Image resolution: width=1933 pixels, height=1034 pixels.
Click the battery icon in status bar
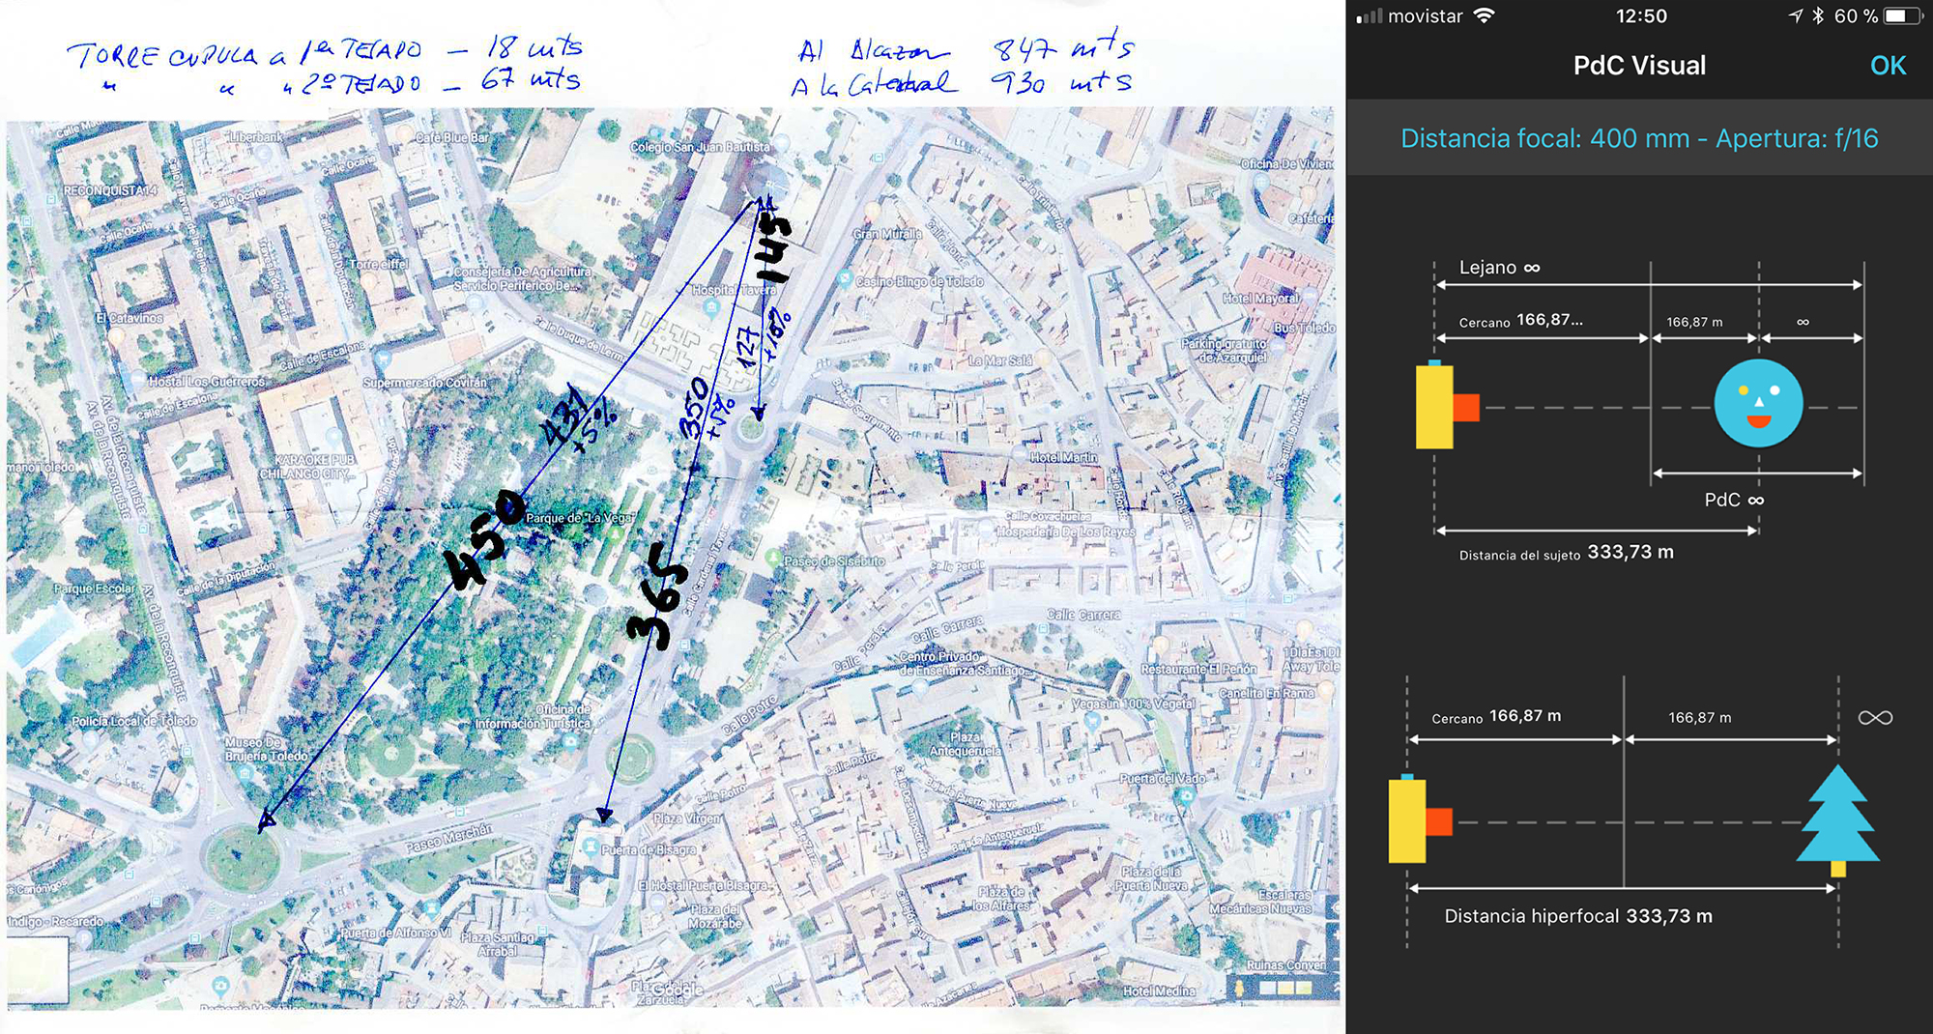1900,16
